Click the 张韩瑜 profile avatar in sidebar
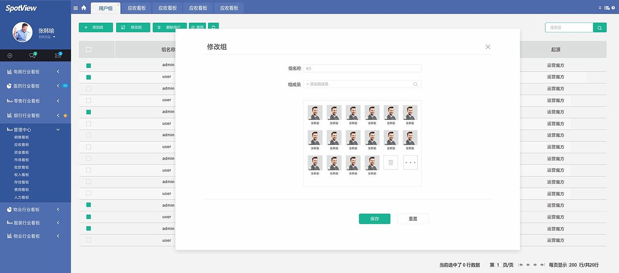The image size is (619, 273). [x=22, y=32]
